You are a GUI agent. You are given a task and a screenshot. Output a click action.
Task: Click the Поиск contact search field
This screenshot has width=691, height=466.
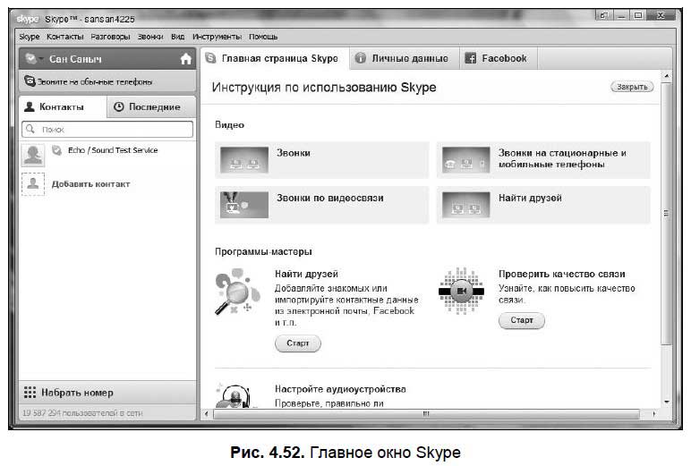(x=107, y=130)
